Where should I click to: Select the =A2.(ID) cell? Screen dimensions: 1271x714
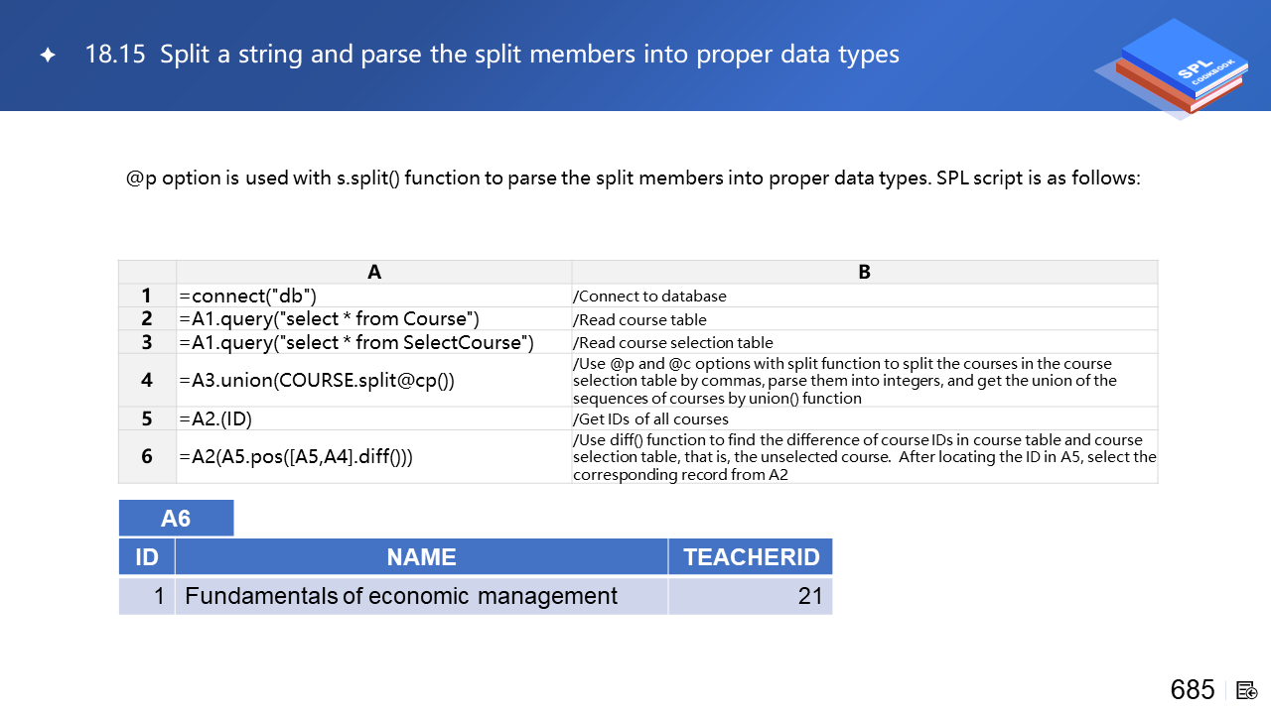click(x=374, y=418)
